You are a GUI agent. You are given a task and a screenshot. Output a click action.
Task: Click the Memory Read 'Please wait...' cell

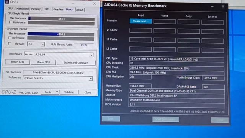click(x=140, y=21)
